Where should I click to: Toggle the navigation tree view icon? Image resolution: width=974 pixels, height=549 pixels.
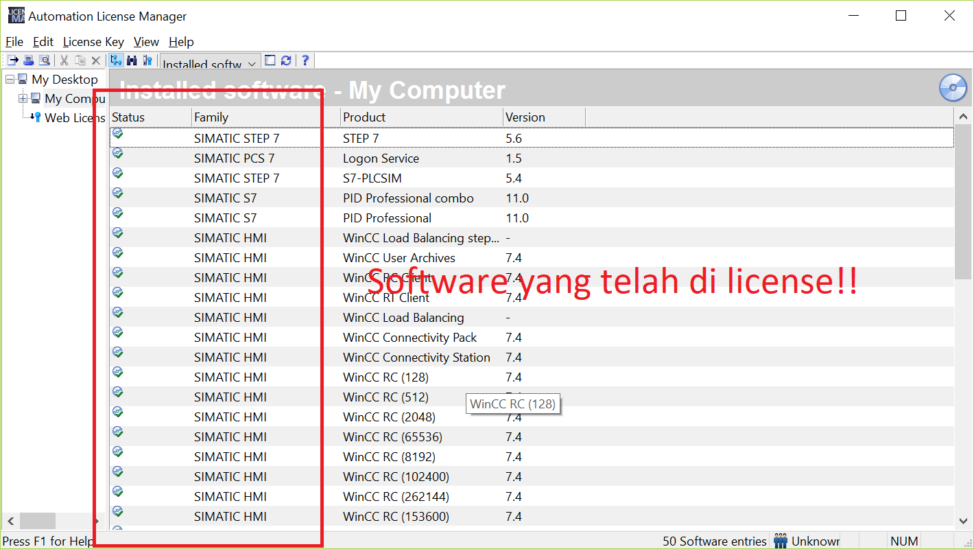(116, 60)
